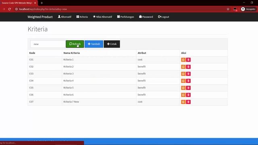The width and height of the screenshot is (258, 145).
Task: Select the 'cost' cell in row C01
Action: [x=140, y=60]
